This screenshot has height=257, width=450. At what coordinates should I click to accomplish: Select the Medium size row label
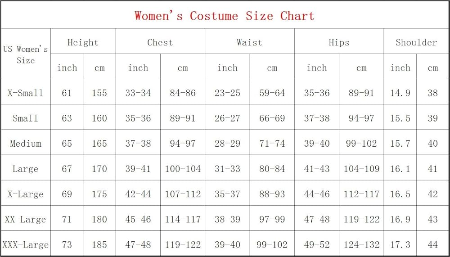26,144
